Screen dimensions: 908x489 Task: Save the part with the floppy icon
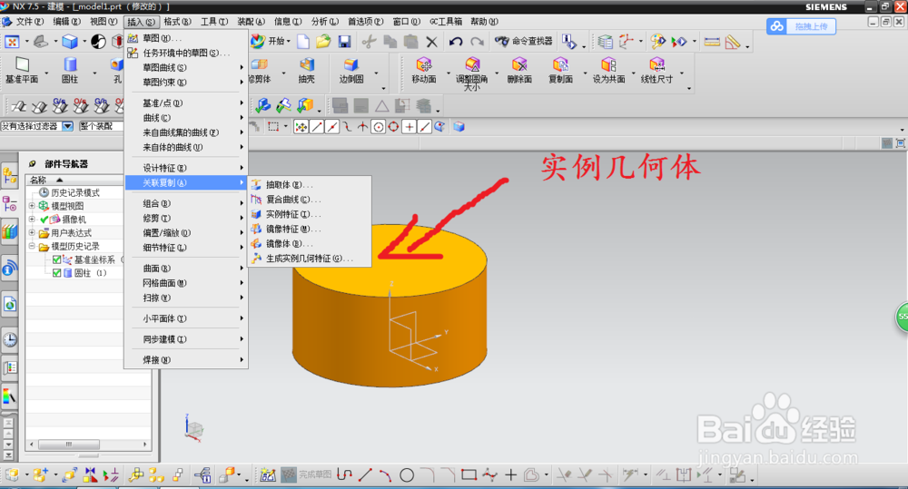click(344, 42)
